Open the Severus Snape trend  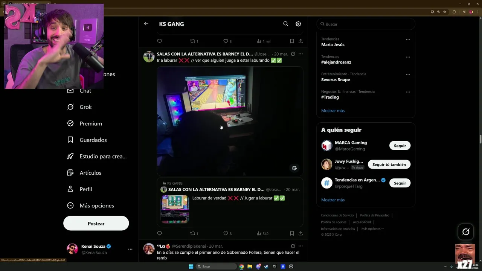click(x=336, y=79)
